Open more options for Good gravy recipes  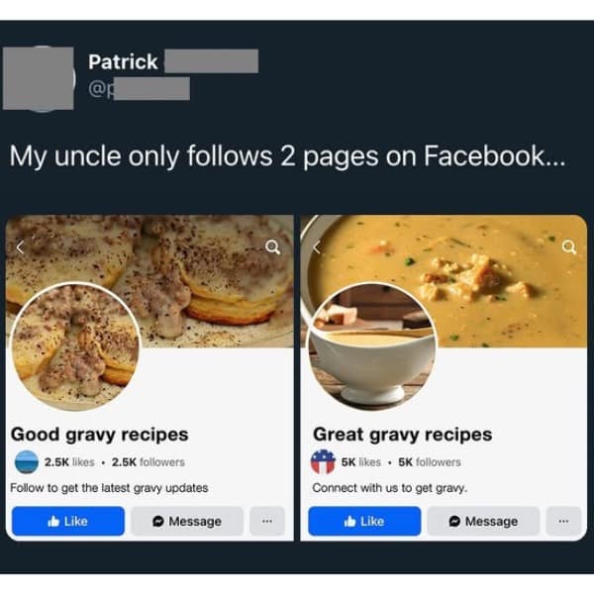tap(267, 521)
